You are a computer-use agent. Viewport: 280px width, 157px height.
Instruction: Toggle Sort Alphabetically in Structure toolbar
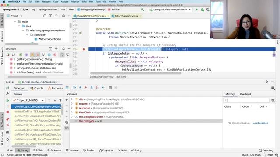(14, 55)
